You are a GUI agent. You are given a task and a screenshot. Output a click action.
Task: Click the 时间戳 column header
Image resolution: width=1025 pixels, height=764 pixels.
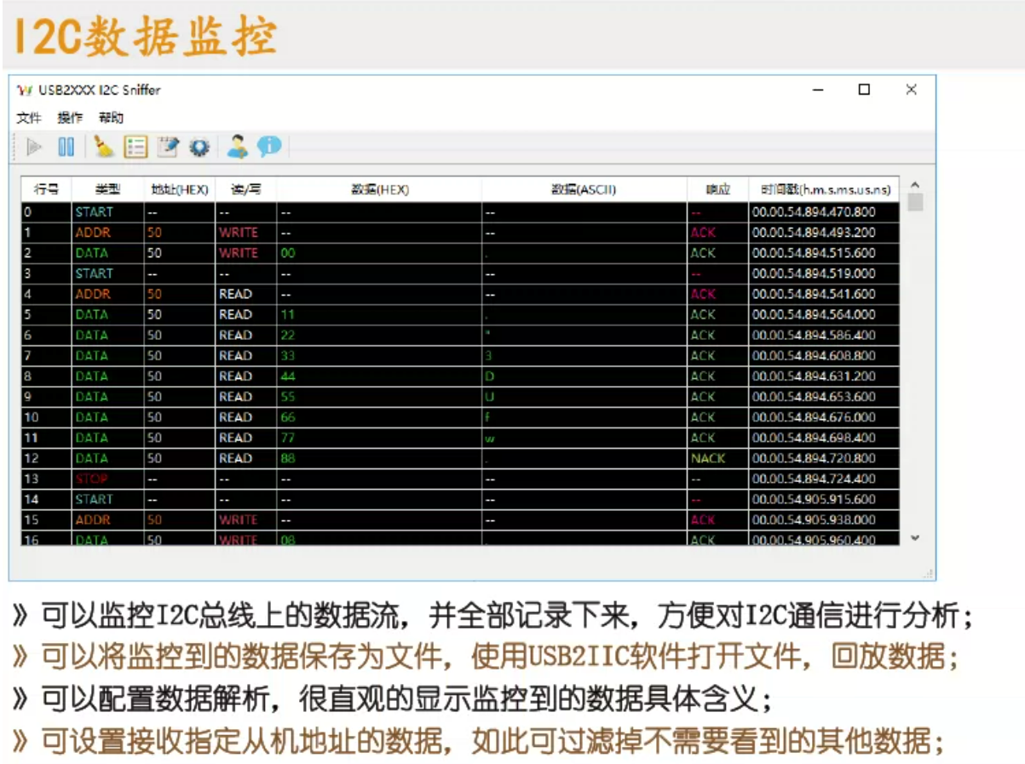824,190
